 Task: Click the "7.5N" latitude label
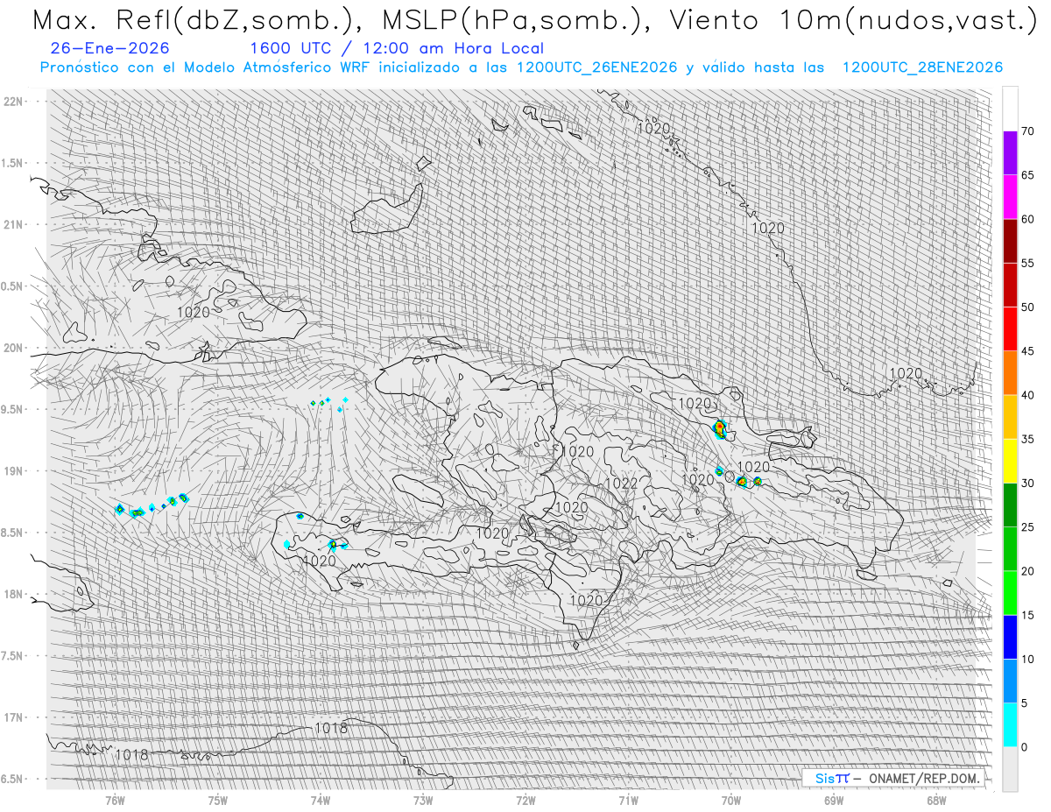click(12, 656)
